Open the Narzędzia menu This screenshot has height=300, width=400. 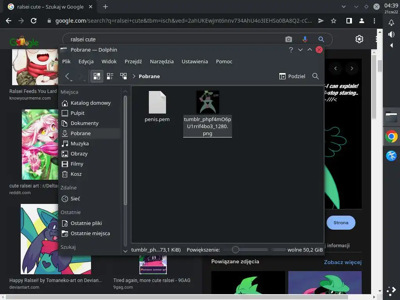point(162,61)
